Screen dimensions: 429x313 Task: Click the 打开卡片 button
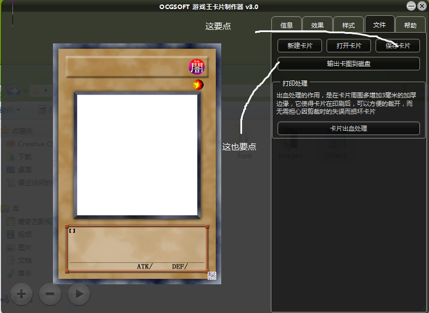coord(348,46)
